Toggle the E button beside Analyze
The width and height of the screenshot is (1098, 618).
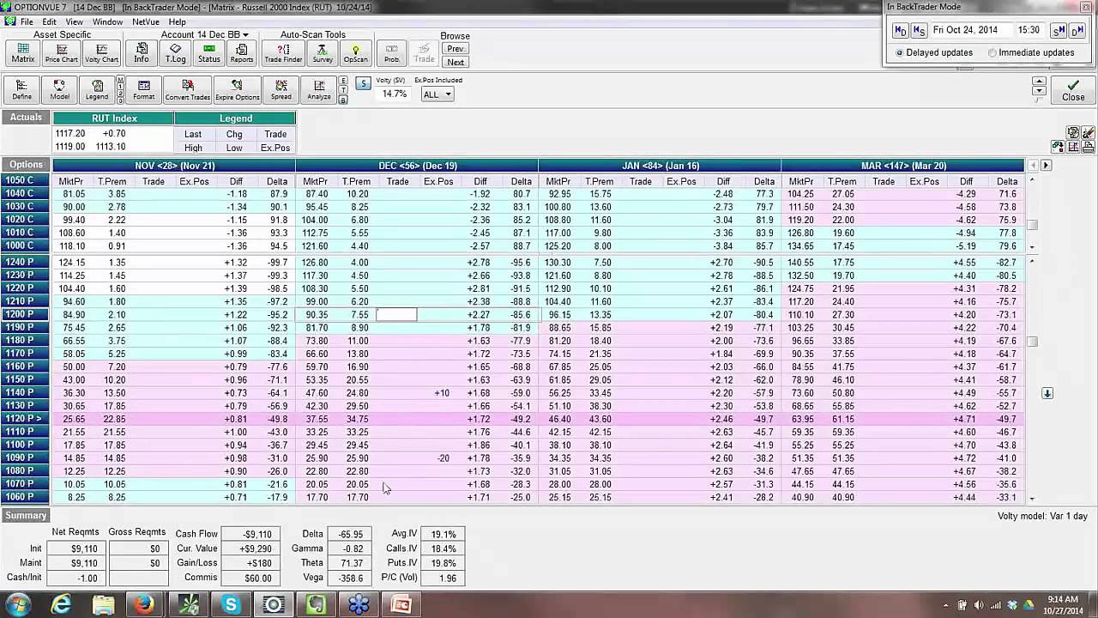click(x=343, y=81)
